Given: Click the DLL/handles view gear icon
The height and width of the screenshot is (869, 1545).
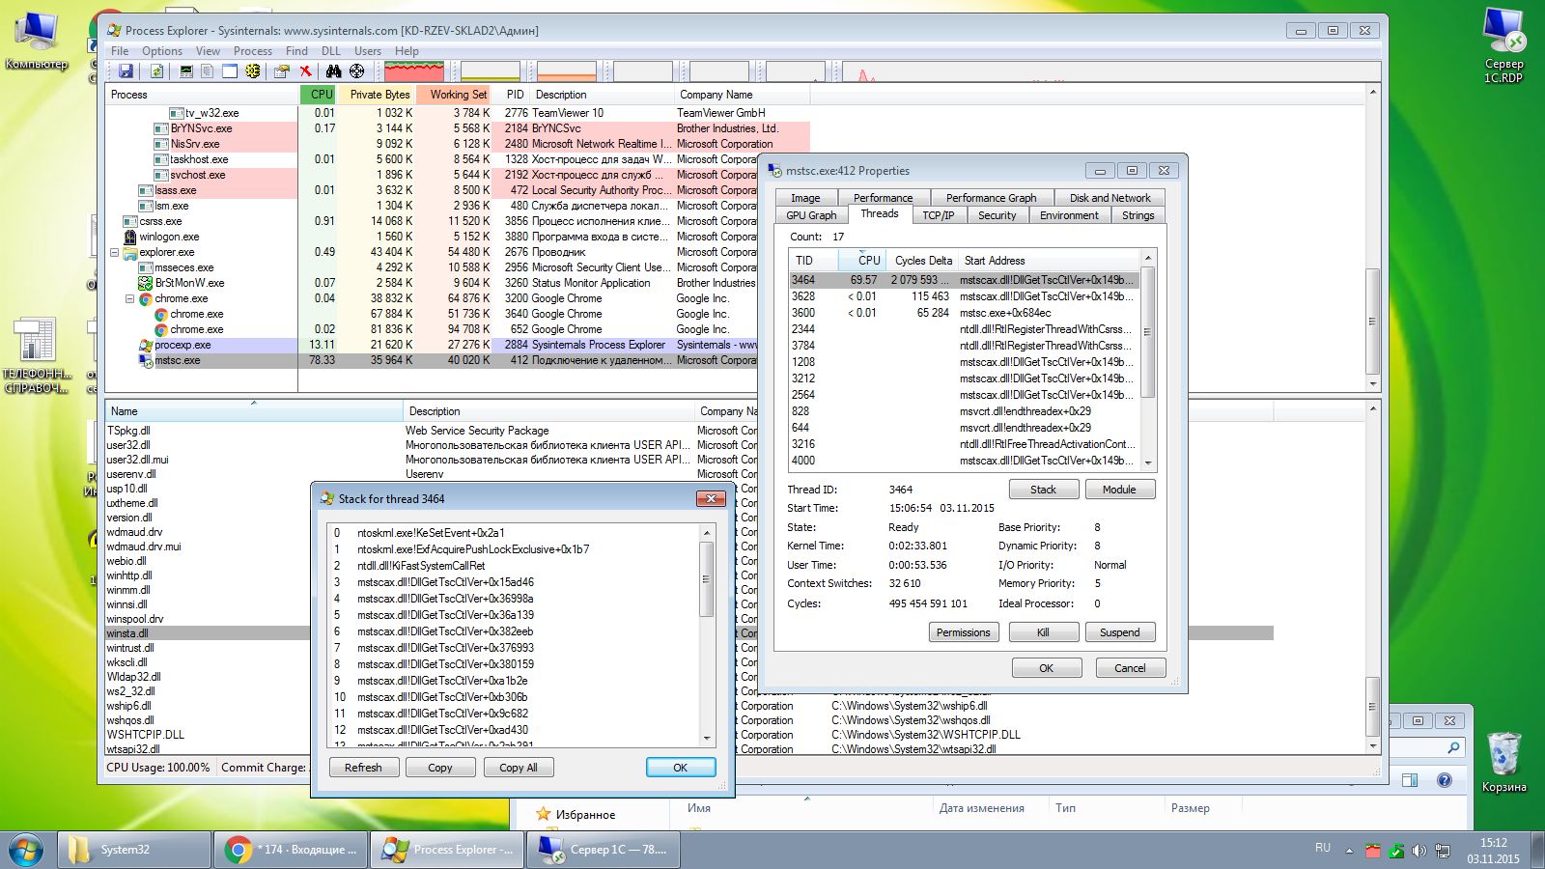Looking at the screenshot, I should click(253, 71).
